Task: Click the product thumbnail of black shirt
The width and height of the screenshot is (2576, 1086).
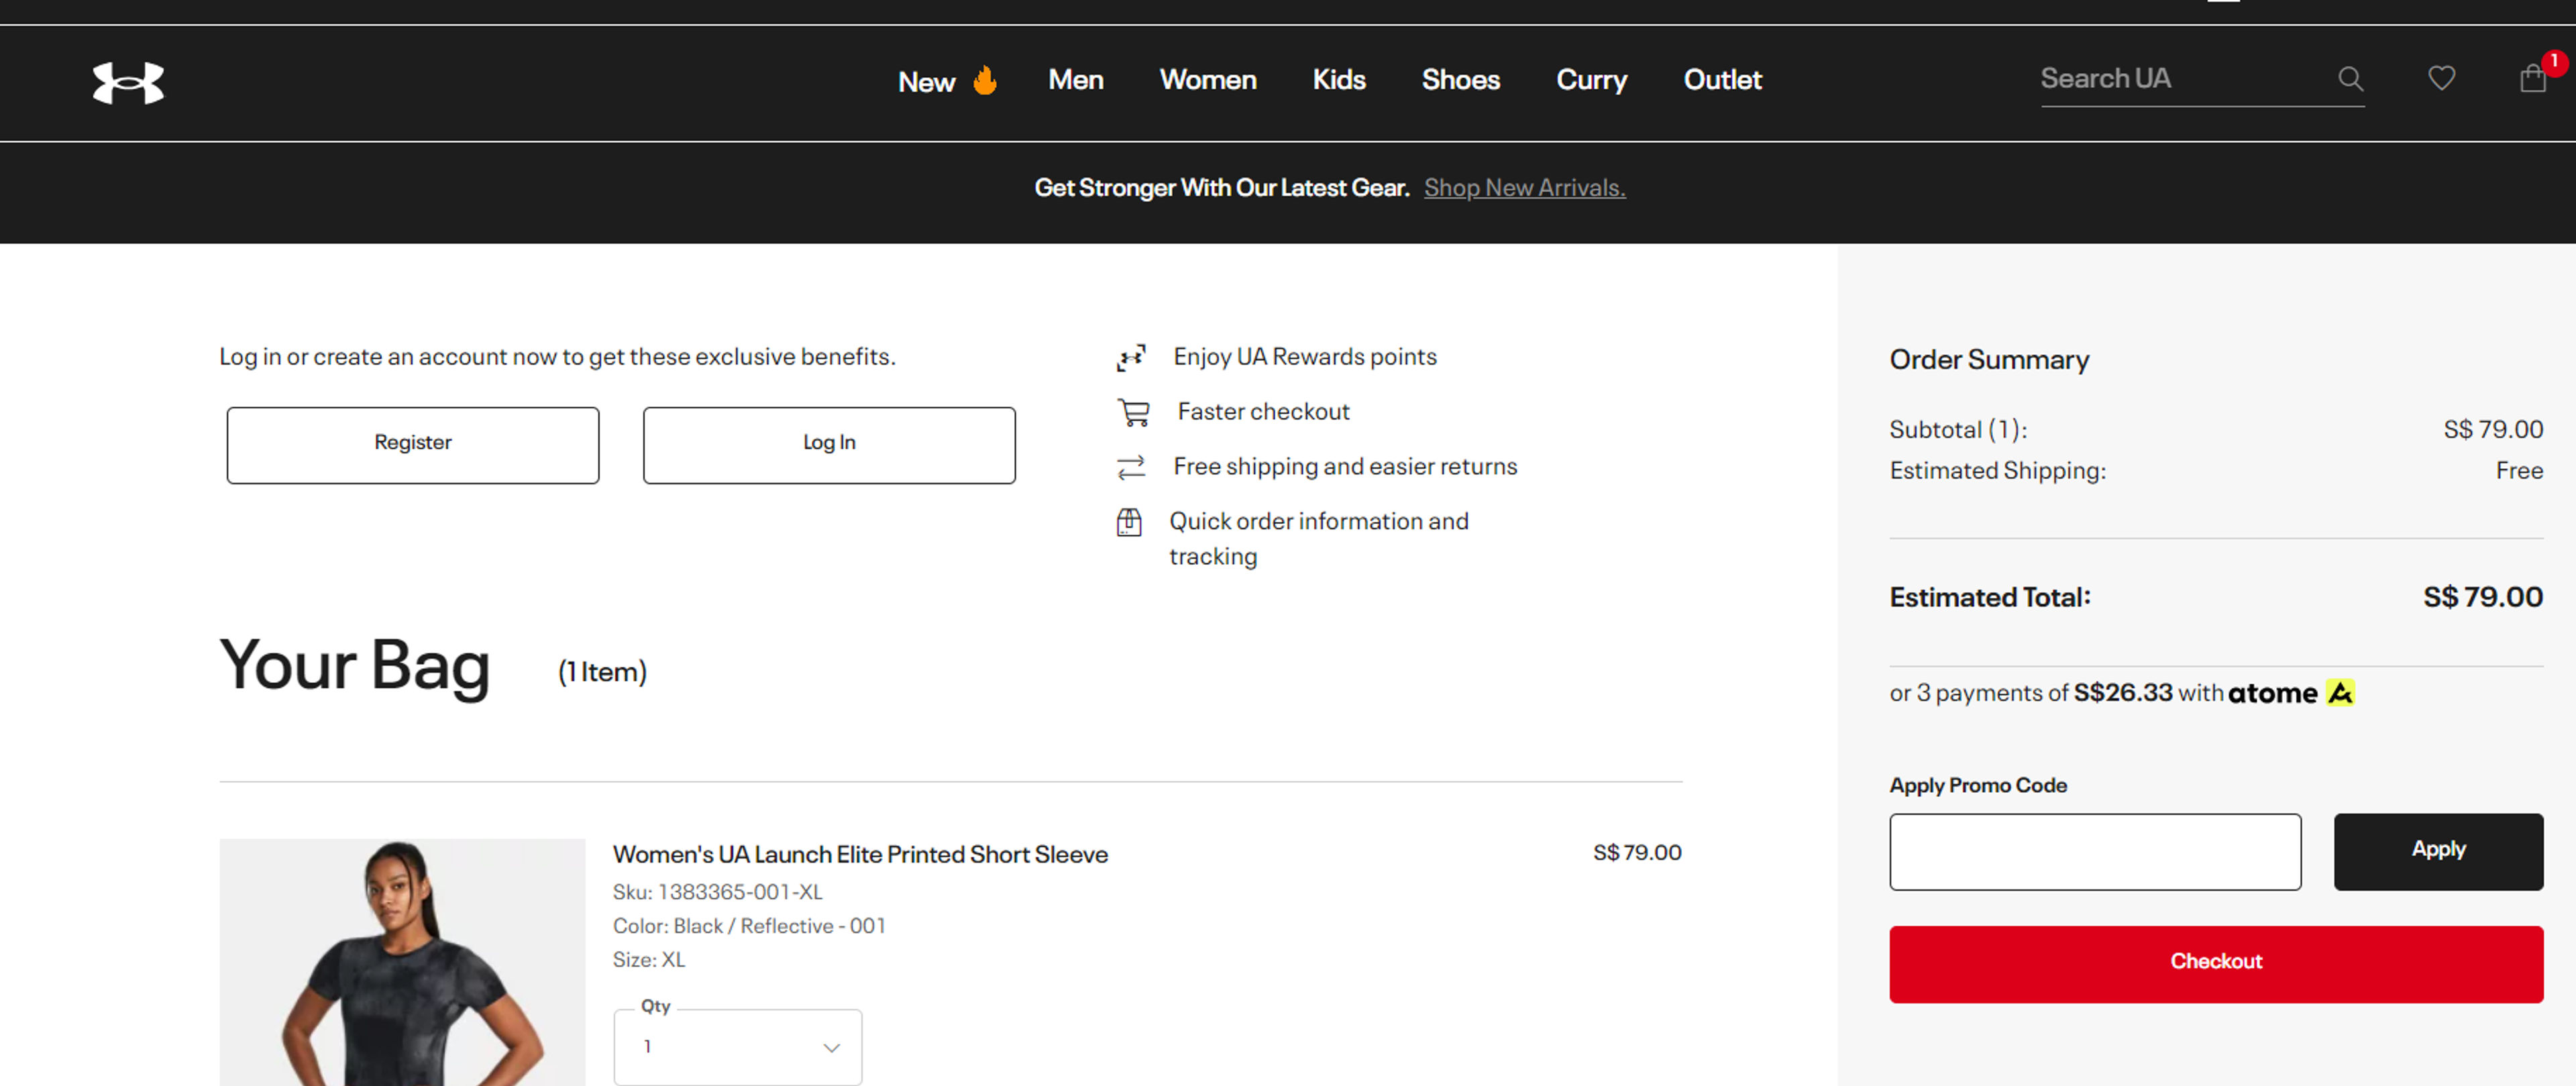Action: [x=402, y=962]
